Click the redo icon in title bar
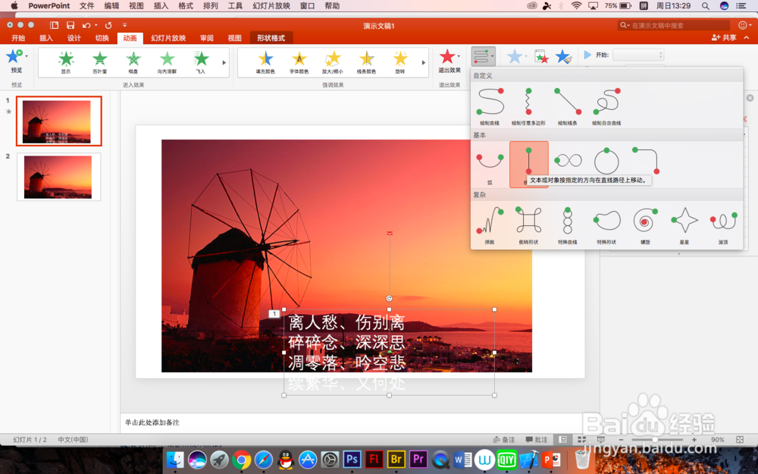The width and height of the screenshot is (758, 474). (108, 25)
